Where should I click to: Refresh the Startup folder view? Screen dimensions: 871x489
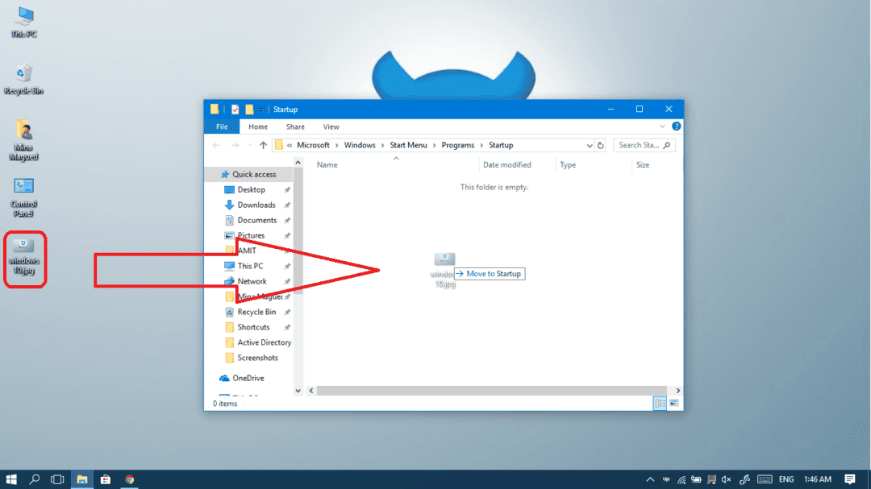coord(601,146)
